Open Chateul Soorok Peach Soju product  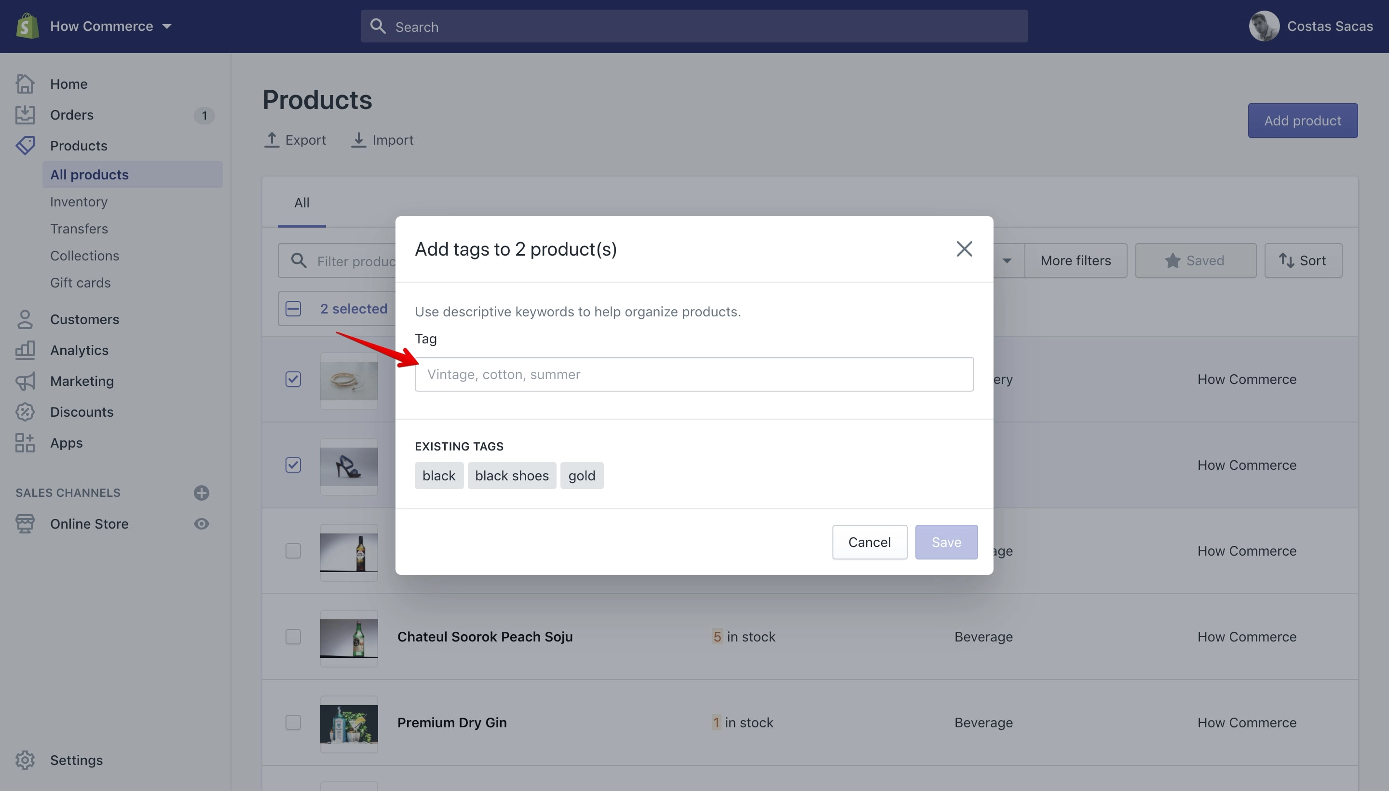485,637
